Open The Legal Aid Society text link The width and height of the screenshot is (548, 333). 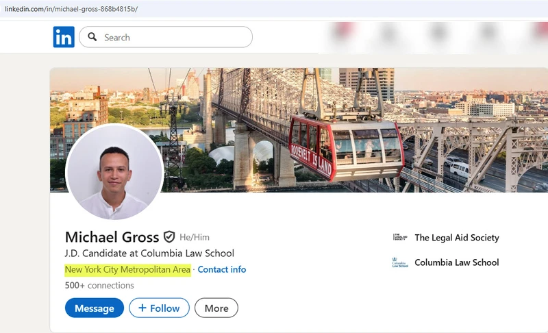coord(456,238)
